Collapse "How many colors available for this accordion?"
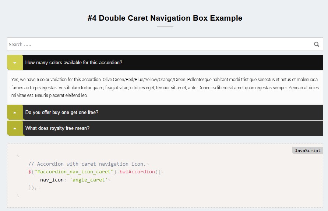Image resolution: width=328 pixels, height=211 pixels. [x=74, y=63]
